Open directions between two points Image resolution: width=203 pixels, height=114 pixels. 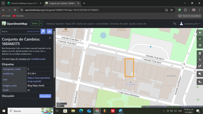tap(49, 31)
